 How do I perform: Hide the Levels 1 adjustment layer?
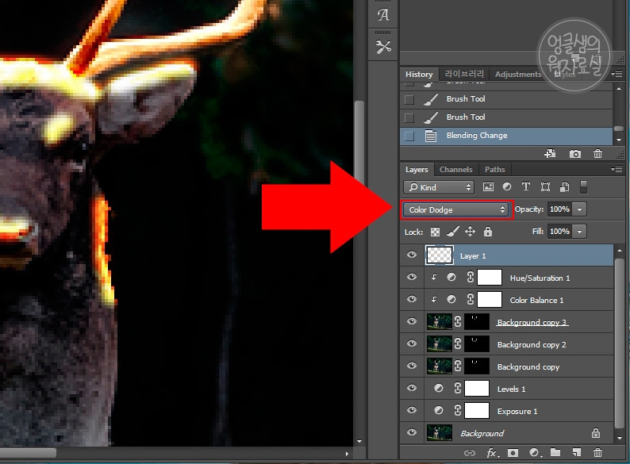point(412,388)
